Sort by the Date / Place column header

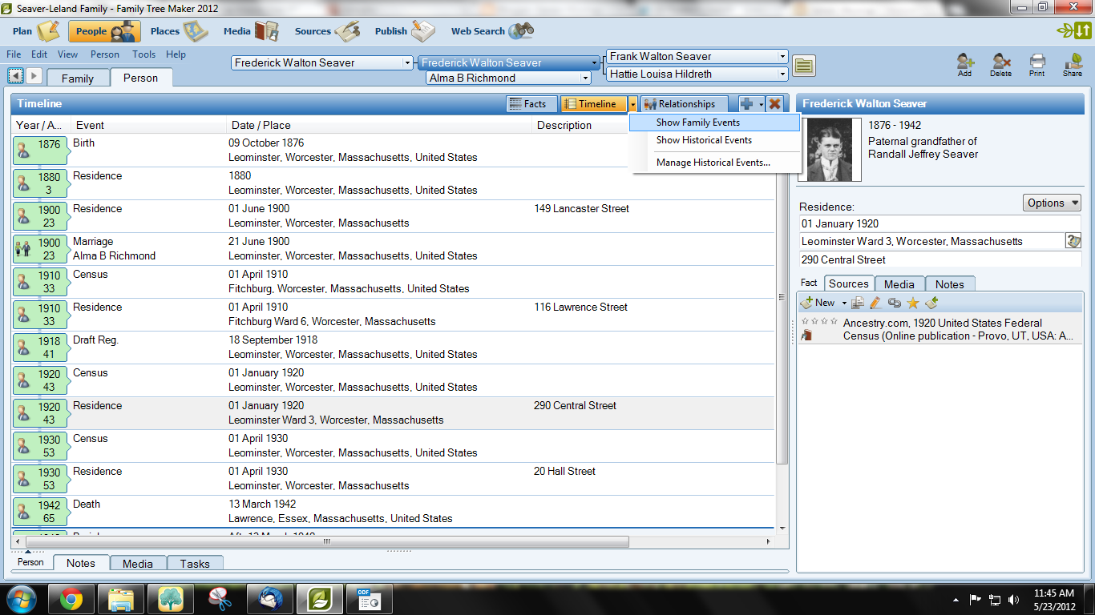point(380,125)
